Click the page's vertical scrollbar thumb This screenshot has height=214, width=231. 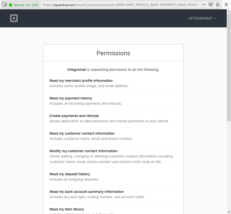click(229, 67)
